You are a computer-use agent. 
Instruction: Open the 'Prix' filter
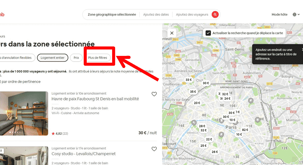click(x=77, y=57)
